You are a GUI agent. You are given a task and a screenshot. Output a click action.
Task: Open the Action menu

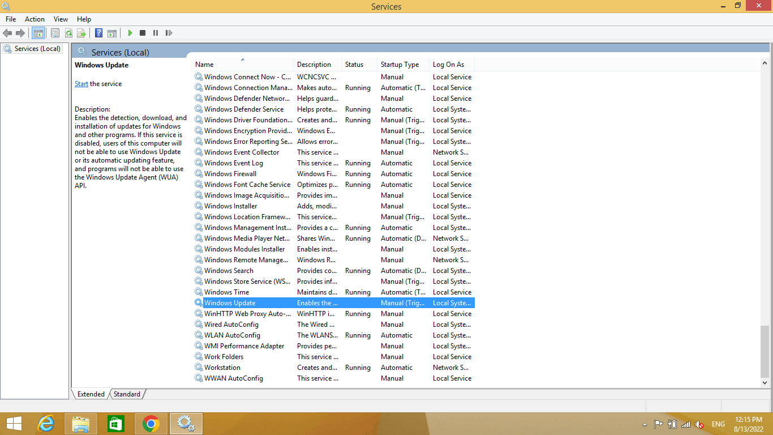35,19
